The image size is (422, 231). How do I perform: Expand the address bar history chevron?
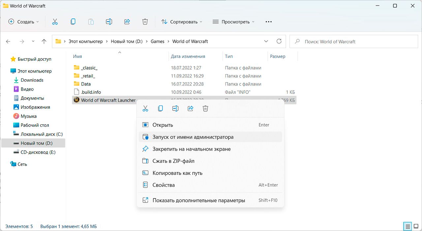(x=266, y=42)
